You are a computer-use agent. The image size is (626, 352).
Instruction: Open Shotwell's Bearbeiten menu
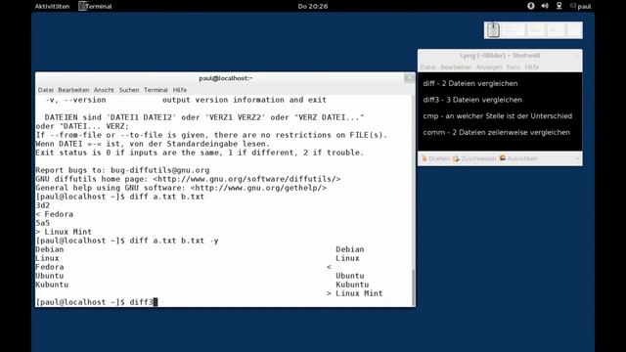(456, 67)
